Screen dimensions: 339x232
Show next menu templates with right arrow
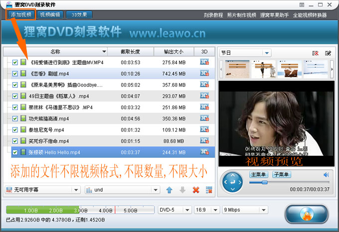pyautogui.click(x=332, y=69)
